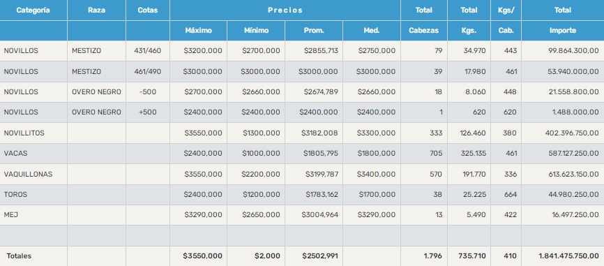Click the Categoría column header
604x266 pixels.
33,10
